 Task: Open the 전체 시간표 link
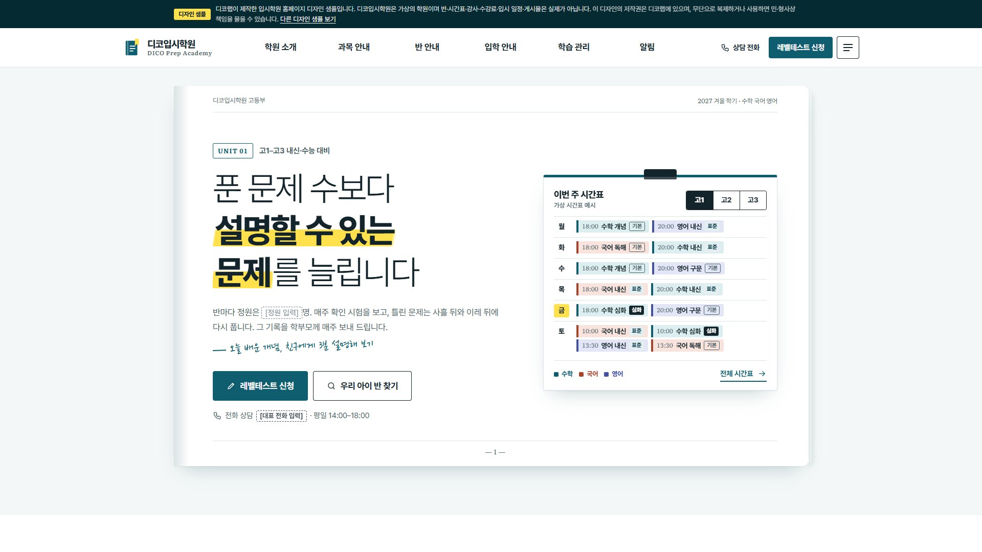click(743, 374)
